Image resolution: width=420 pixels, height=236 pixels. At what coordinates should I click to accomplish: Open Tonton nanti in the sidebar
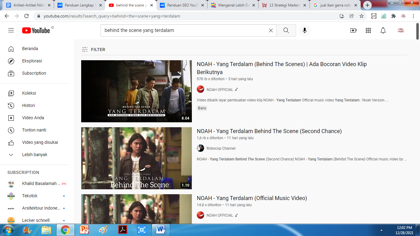[34, 130]
